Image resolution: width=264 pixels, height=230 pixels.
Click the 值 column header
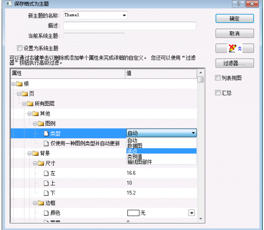[161, 73]
